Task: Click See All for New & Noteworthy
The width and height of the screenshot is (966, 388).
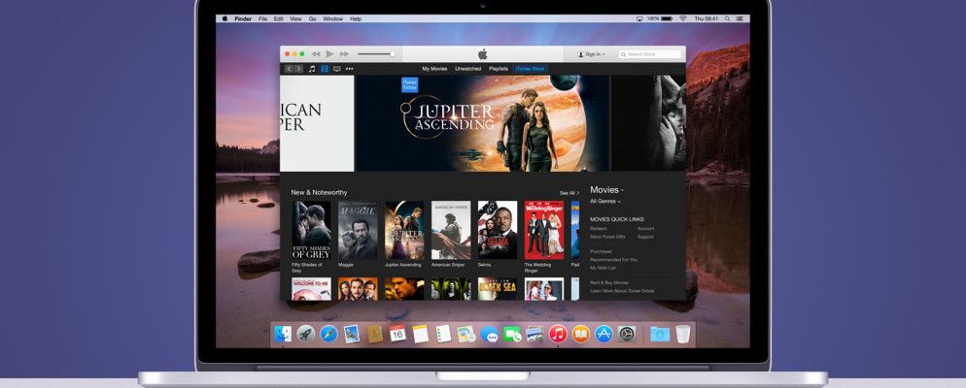Action: [x=569, y=192]
